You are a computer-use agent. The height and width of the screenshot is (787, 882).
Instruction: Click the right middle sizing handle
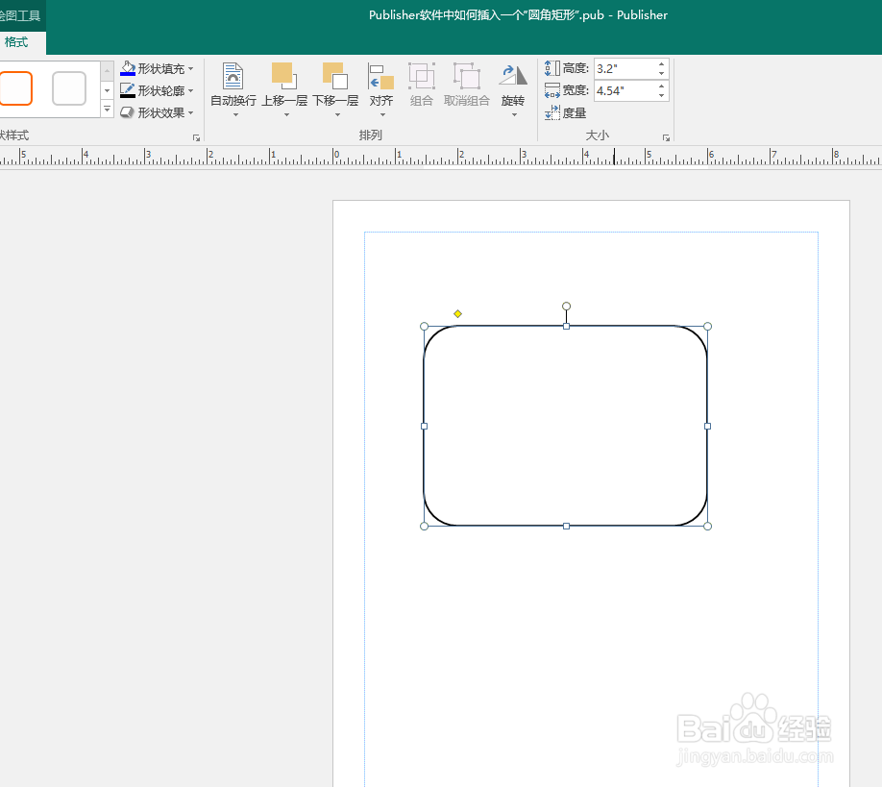[708, 427]
